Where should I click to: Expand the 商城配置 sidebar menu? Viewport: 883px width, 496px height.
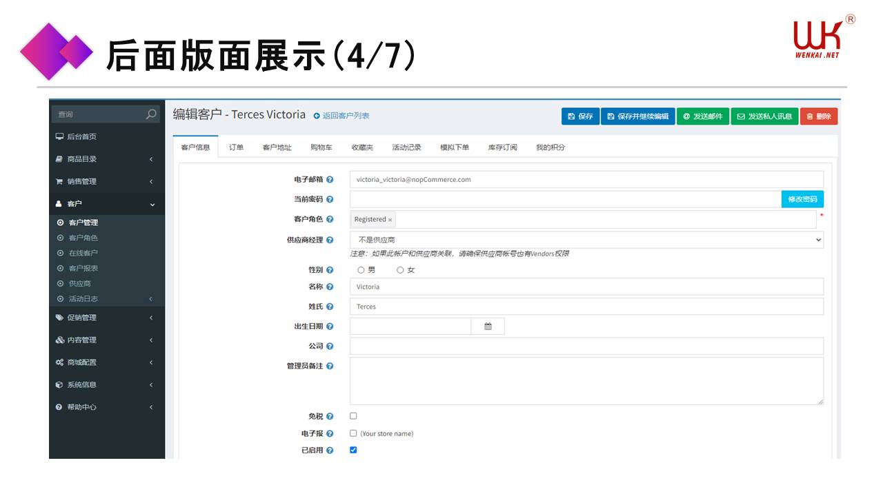coord(107,362)
